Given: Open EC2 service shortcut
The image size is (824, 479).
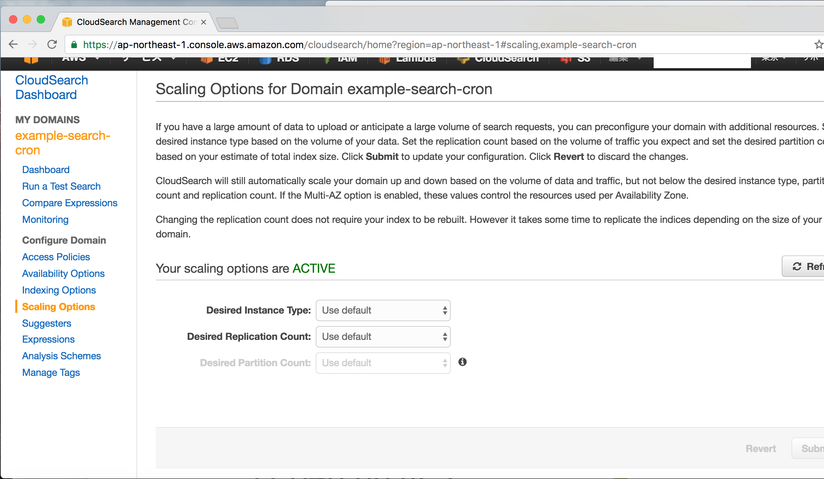Looking at the screenshot, I should 220,60.
